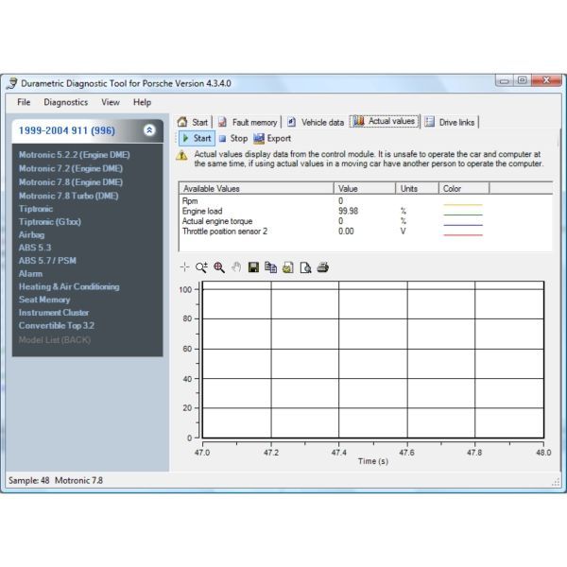Click the copy chart icon
This screenshot has width=567, height=567.
(x=271, y=267)
